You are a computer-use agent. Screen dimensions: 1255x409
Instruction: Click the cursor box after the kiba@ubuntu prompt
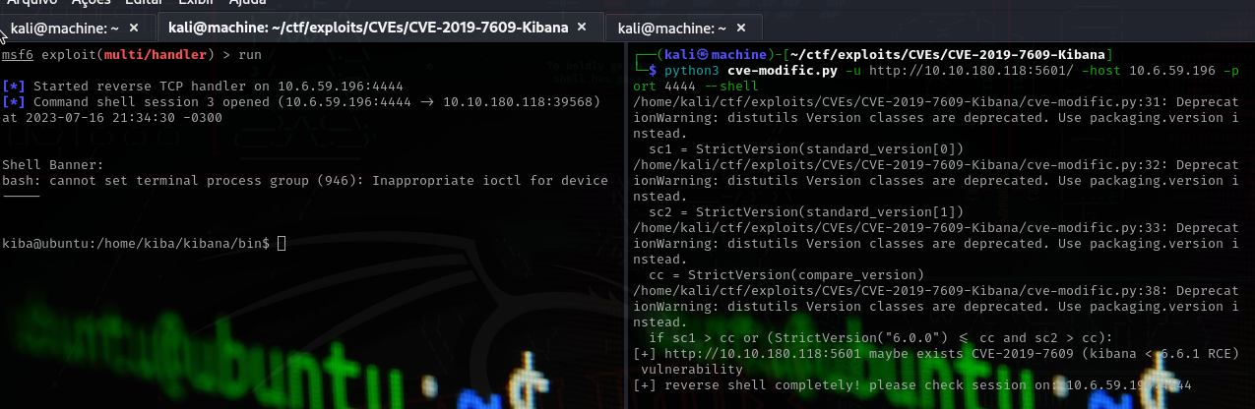click(x=282, y=243)
